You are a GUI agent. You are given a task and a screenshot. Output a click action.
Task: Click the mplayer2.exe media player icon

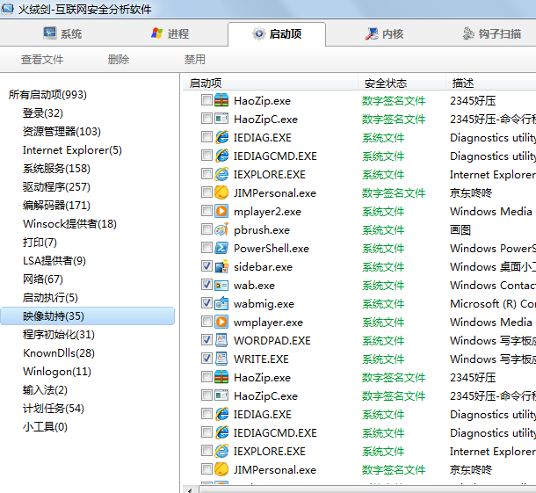(x=221, y=211)
